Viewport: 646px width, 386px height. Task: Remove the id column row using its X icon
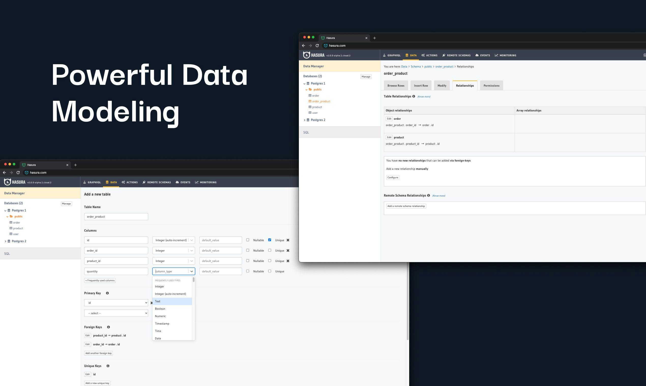pyautogui.click(x=288, y=240)
